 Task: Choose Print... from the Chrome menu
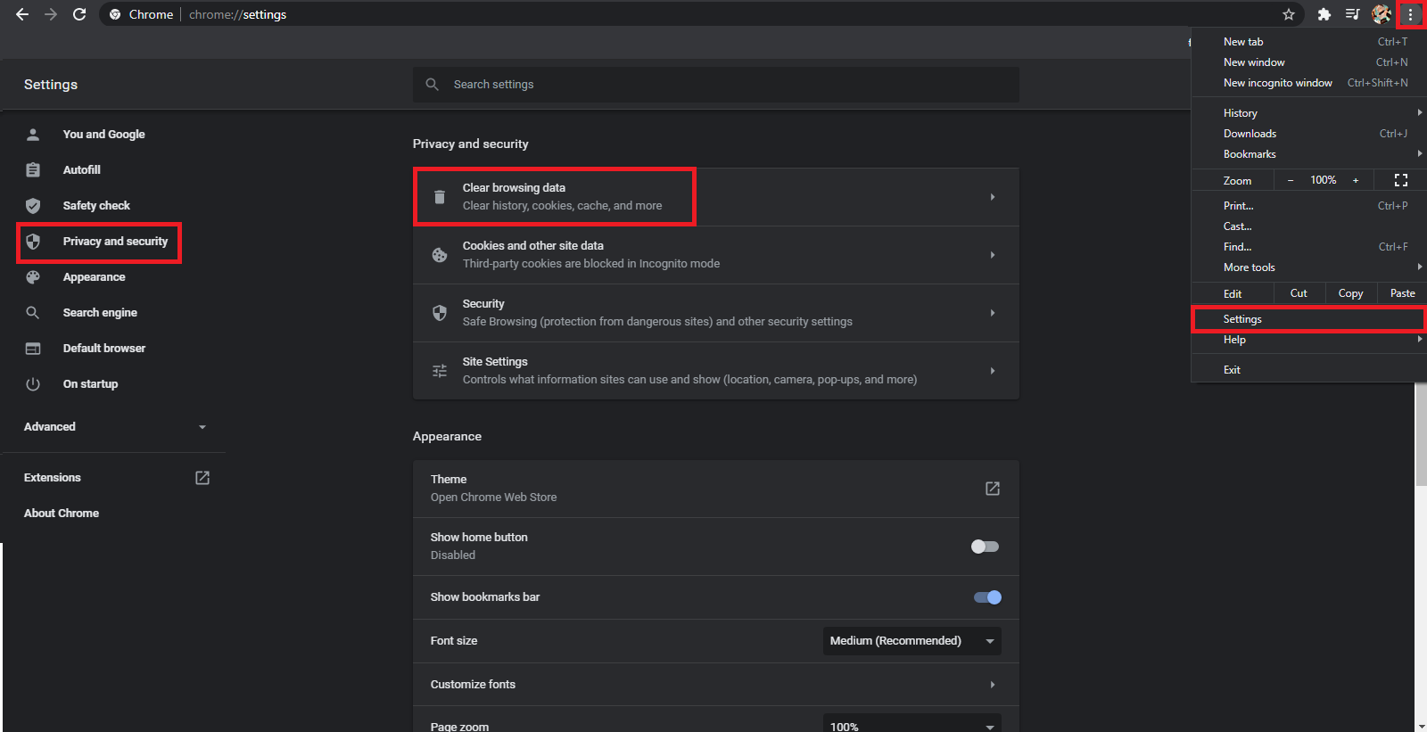(x=1308, y=206)
